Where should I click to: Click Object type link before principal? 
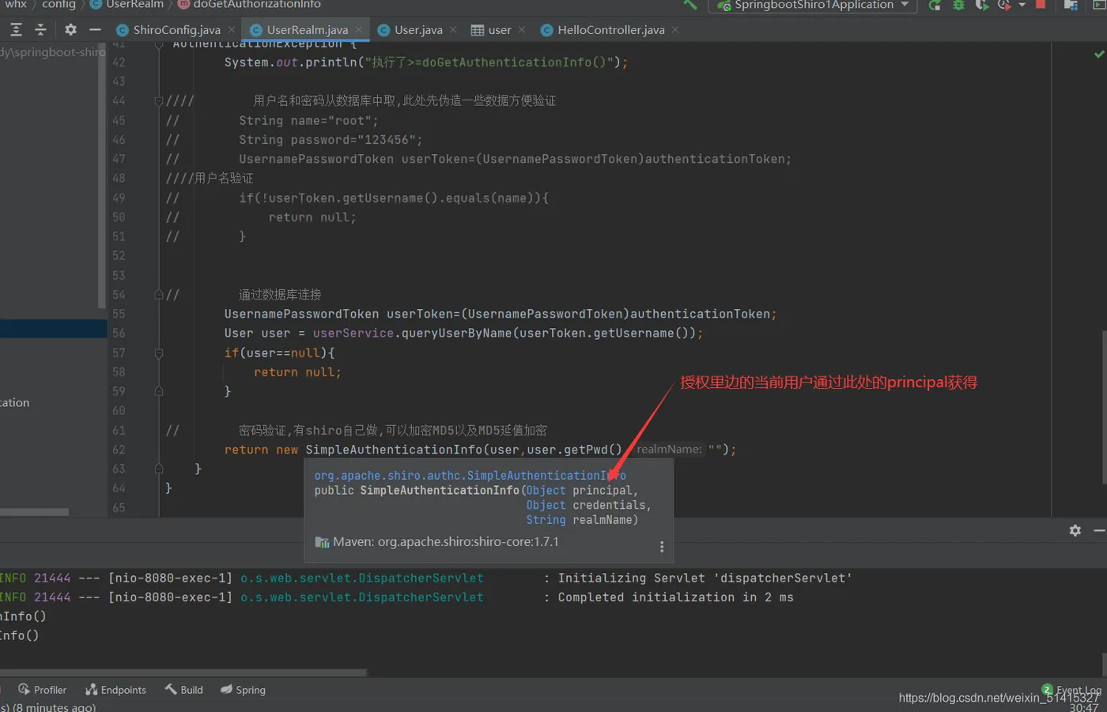tap(546, 491)
